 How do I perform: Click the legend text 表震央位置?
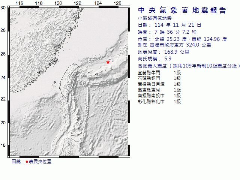pos(40,162)
